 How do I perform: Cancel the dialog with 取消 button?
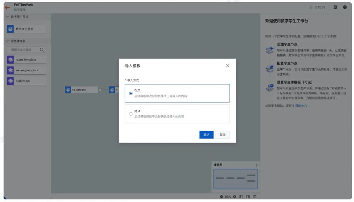point(222,135)
